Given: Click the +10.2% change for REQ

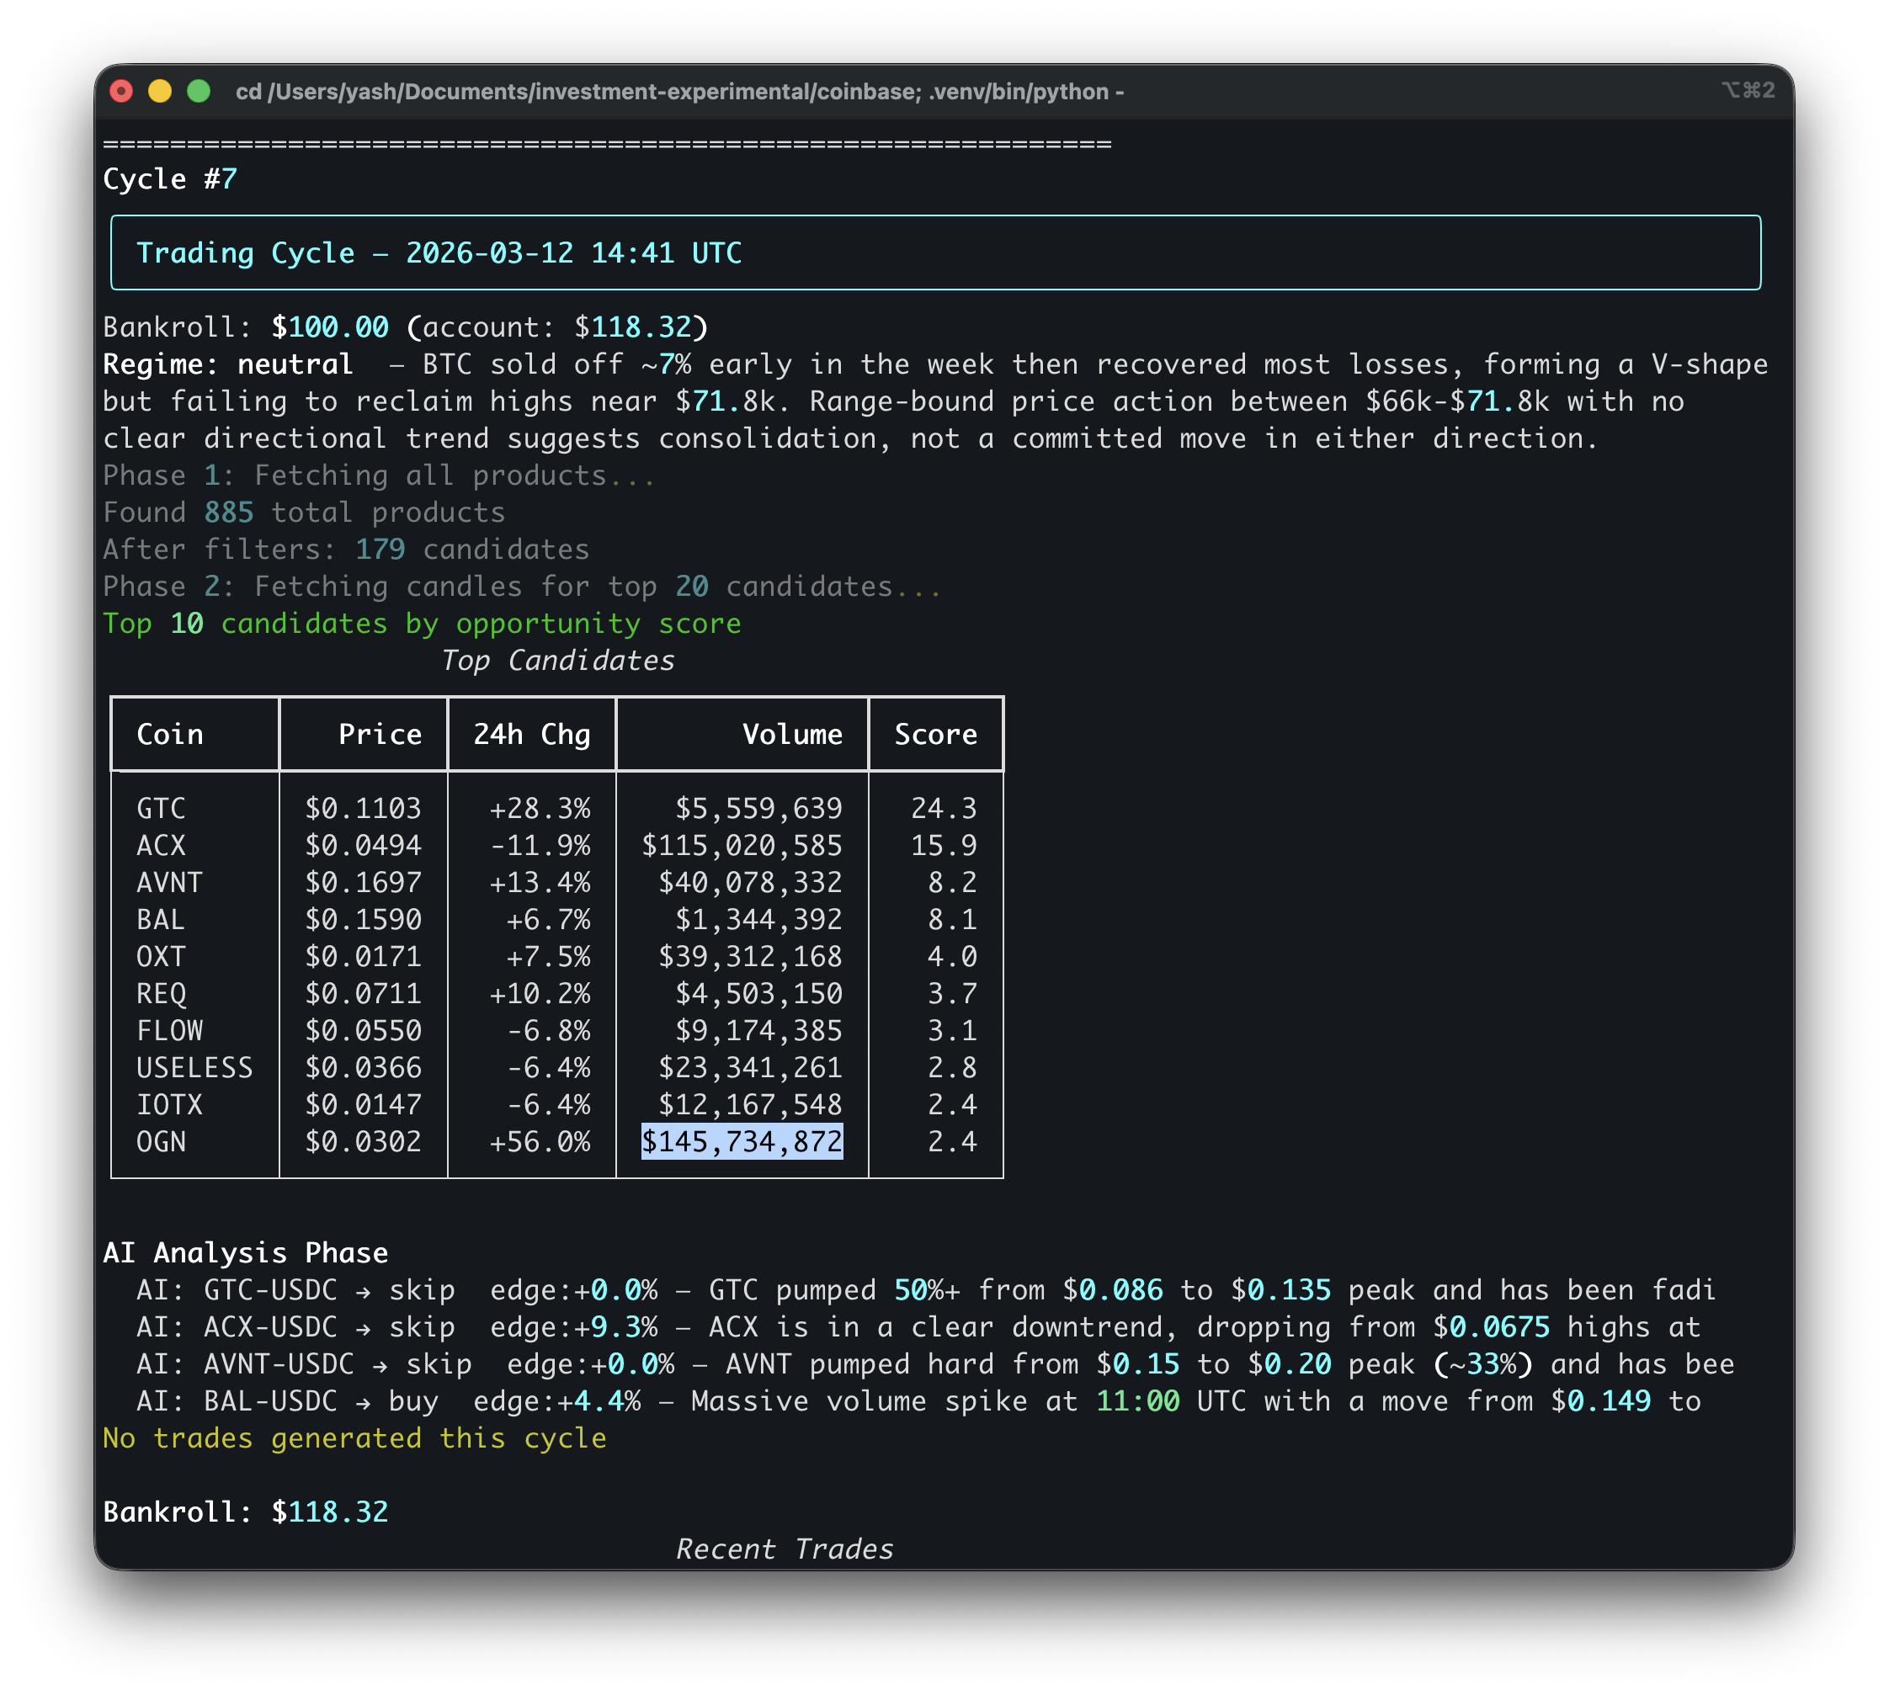Looking at the screenshot, I should click(x=540, y=994).
